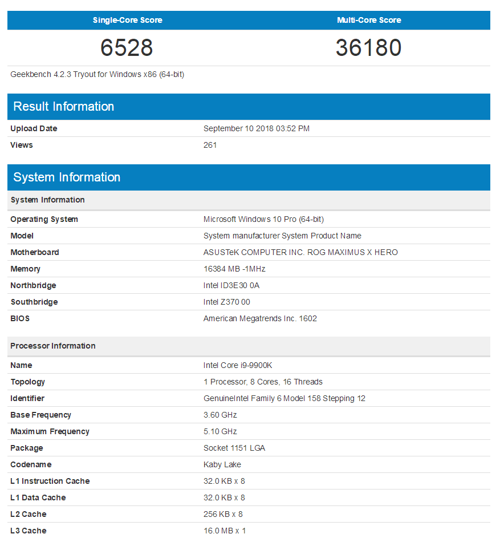Screen dimensions: 500x538
Task: Click the processor Name label
Action: point(21,365)
